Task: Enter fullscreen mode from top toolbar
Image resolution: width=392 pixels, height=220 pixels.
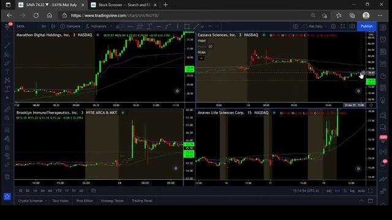Action: (x=343, y=26)
